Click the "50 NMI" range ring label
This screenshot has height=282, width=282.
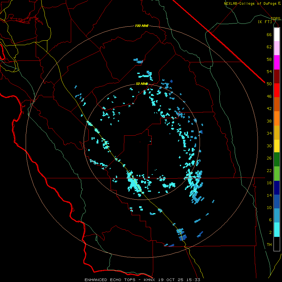(x=142, y=84)
